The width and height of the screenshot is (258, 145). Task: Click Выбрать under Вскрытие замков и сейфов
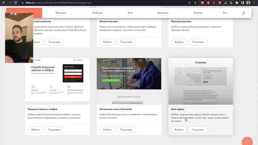pos(36,130)
